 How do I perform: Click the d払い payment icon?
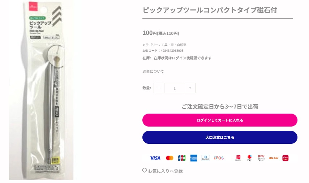[286, 158]
